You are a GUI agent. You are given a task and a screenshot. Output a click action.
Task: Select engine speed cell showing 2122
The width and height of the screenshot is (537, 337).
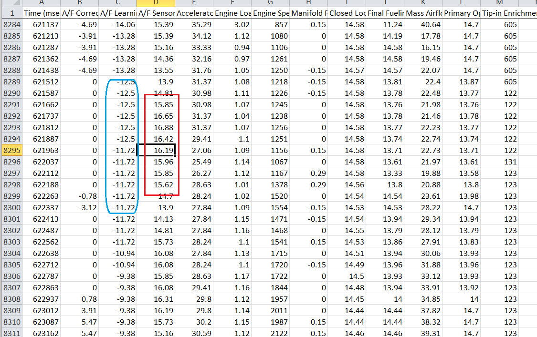click(x=270, y=333)
